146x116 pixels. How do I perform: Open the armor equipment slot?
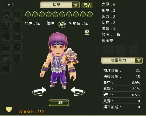tap(6, 26)
